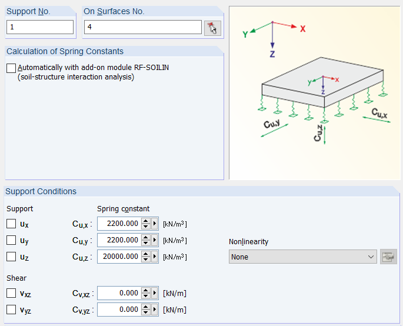
Task: Click the Cu,y spring constant value field
Action: click(x=119, y=240)
